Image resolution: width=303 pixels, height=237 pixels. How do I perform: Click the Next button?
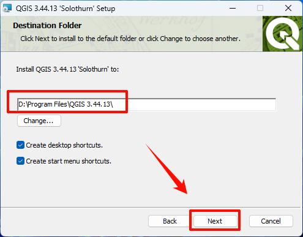pyautogui.click(x=215, y=221)
